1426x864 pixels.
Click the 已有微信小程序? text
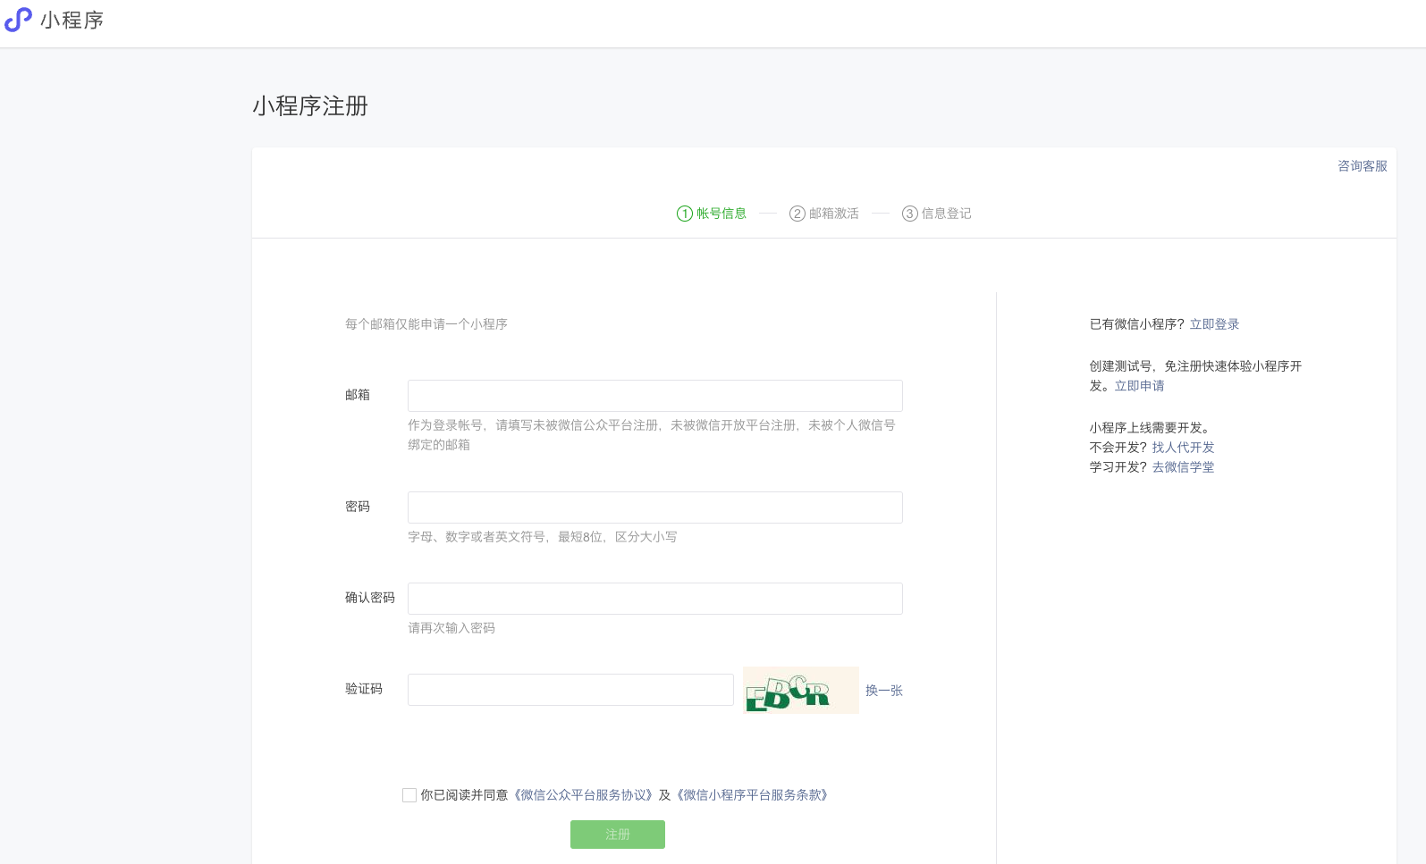[1136, 324]
